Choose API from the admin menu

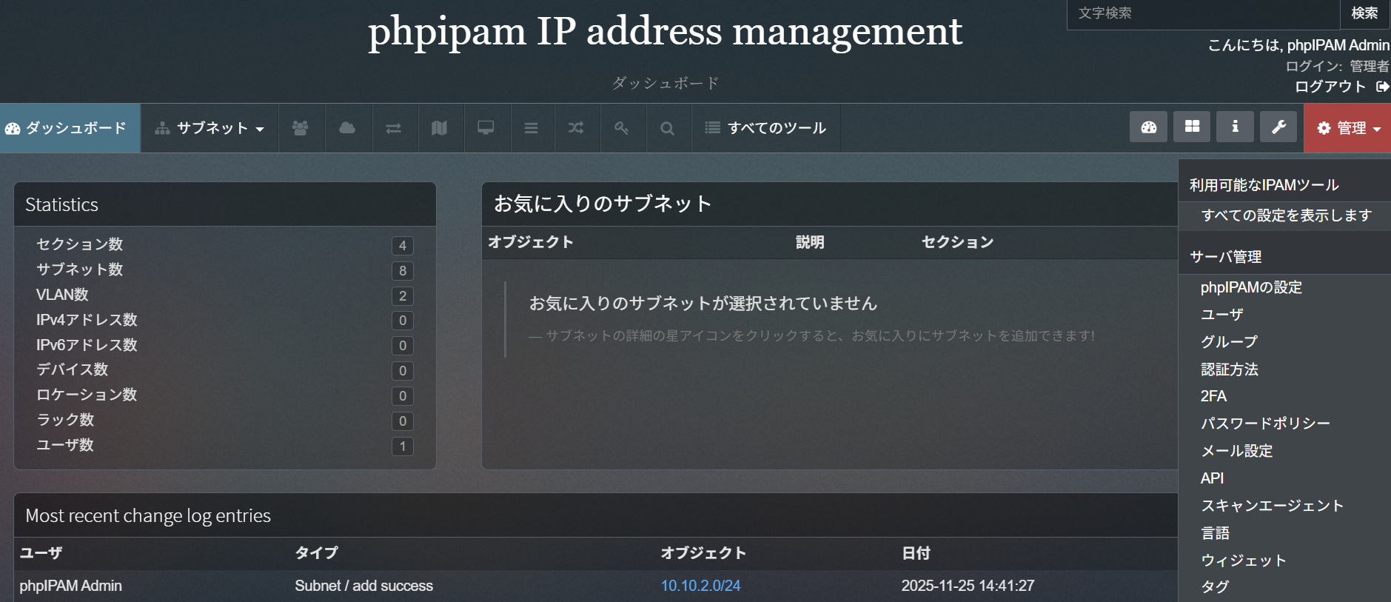click(1212, 478)
